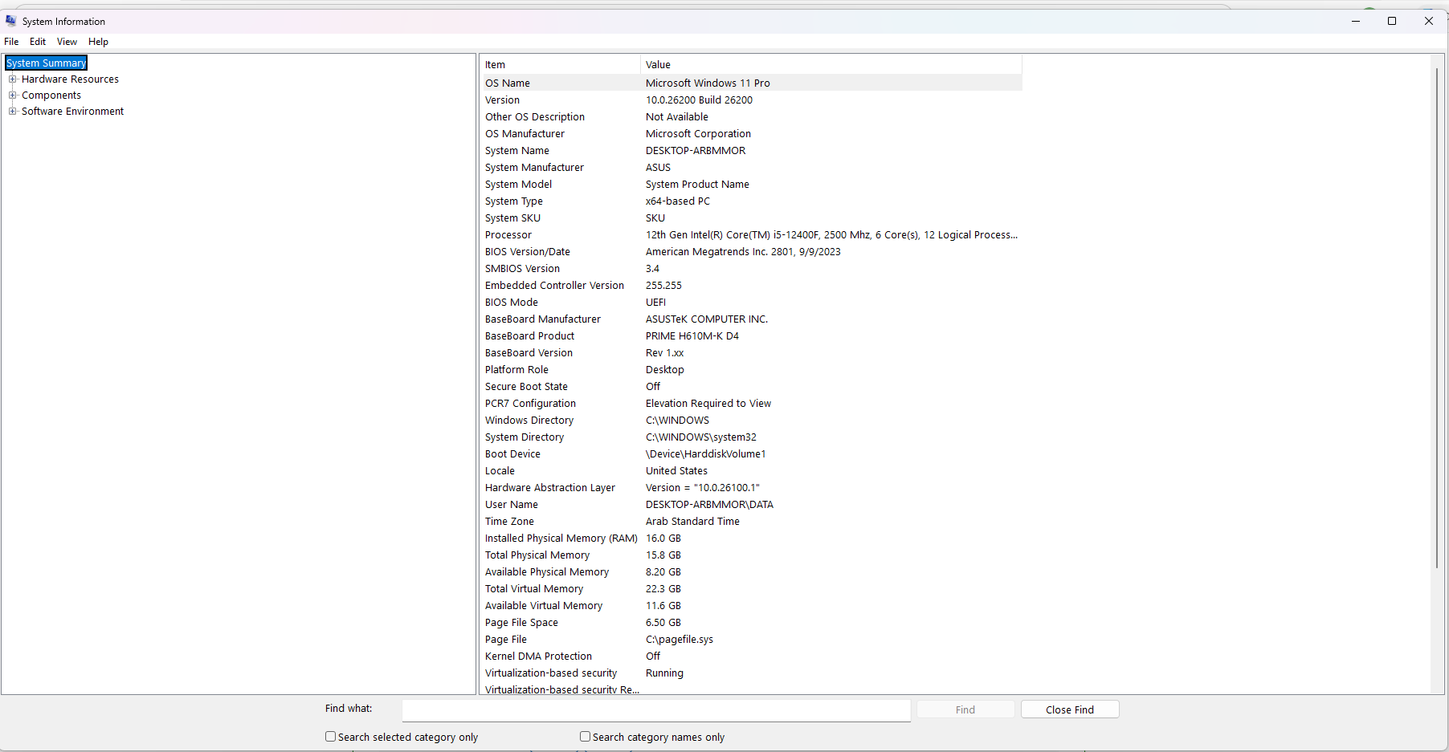Click the 'x64-based PC' value
Image resolution: width=1449 pixels, height=752 pixels.
(x=678, y=201)
